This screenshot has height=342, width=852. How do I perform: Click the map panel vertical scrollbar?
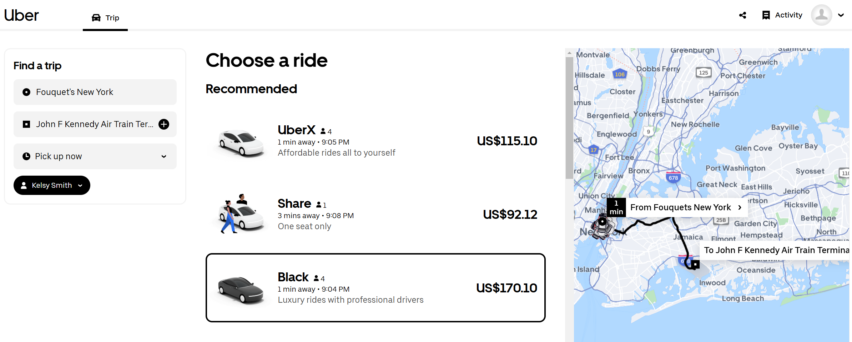point(569,118)
